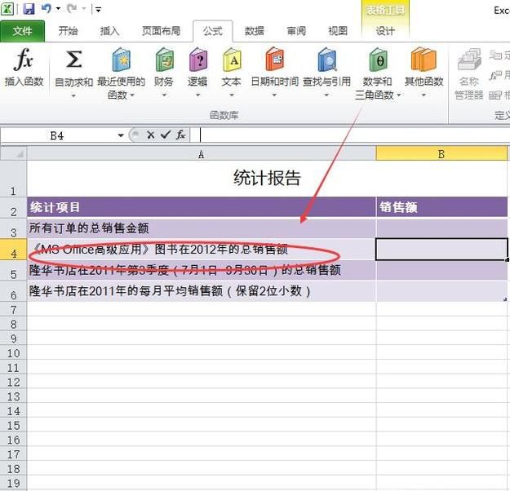The height and width of the screenshot is (491, 510).
Task: Select cell about 隆华书店 2011年第3季度 sales
Action: (x=202, y=270)
